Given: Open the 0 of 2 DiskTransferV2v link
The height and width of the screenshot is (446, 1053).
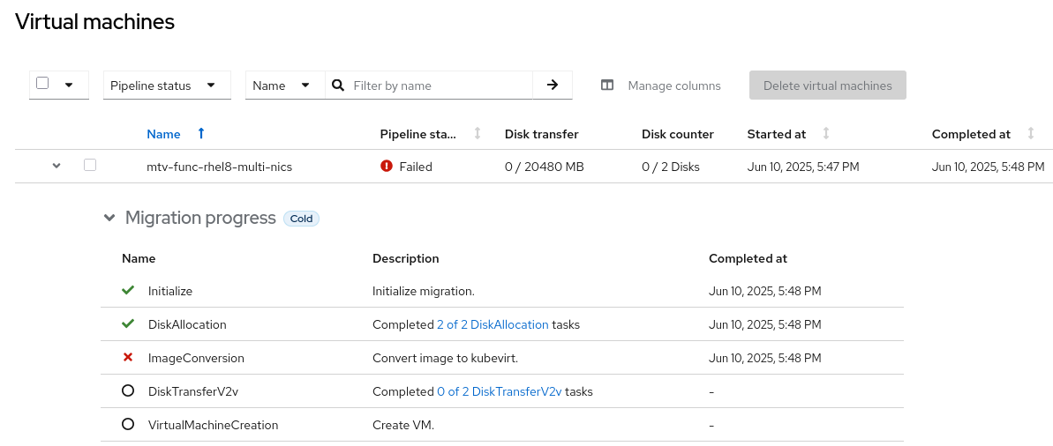Looking at the screenshot, I should pyautogui.click(x=499, y=391).
